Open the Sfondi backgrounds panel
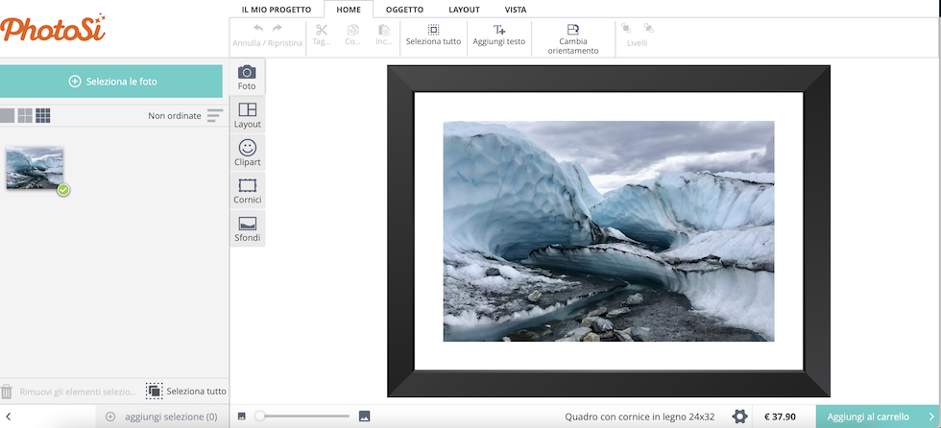 (247, 228)
